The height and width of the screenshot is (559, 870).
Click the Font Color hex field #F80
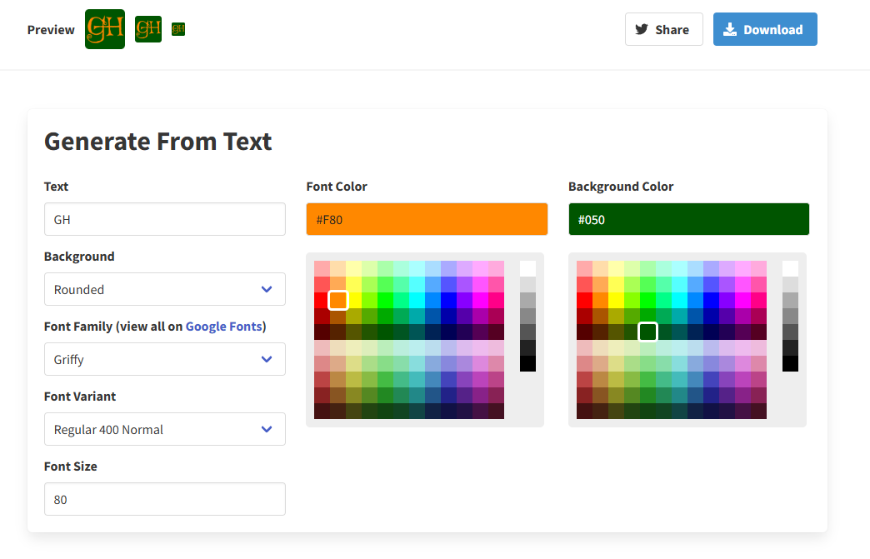point(427,219)
